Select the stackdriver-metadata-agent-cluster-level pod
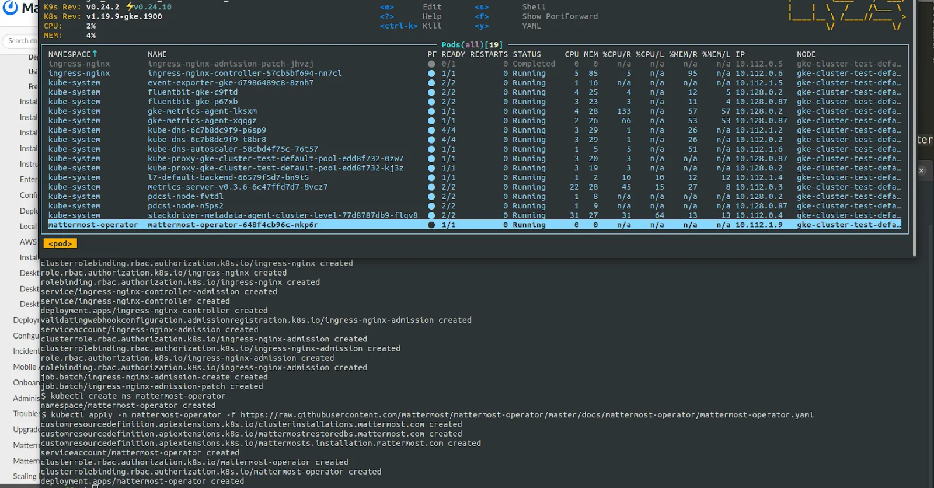Image resolution: width=934 pixels, height=488 pixels. [283, 215]
